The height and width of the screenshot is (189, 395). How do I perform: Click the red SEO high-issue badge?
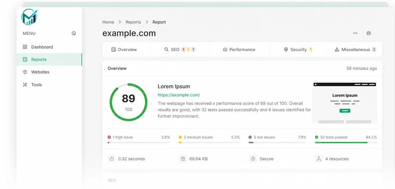tap(183, 49)
